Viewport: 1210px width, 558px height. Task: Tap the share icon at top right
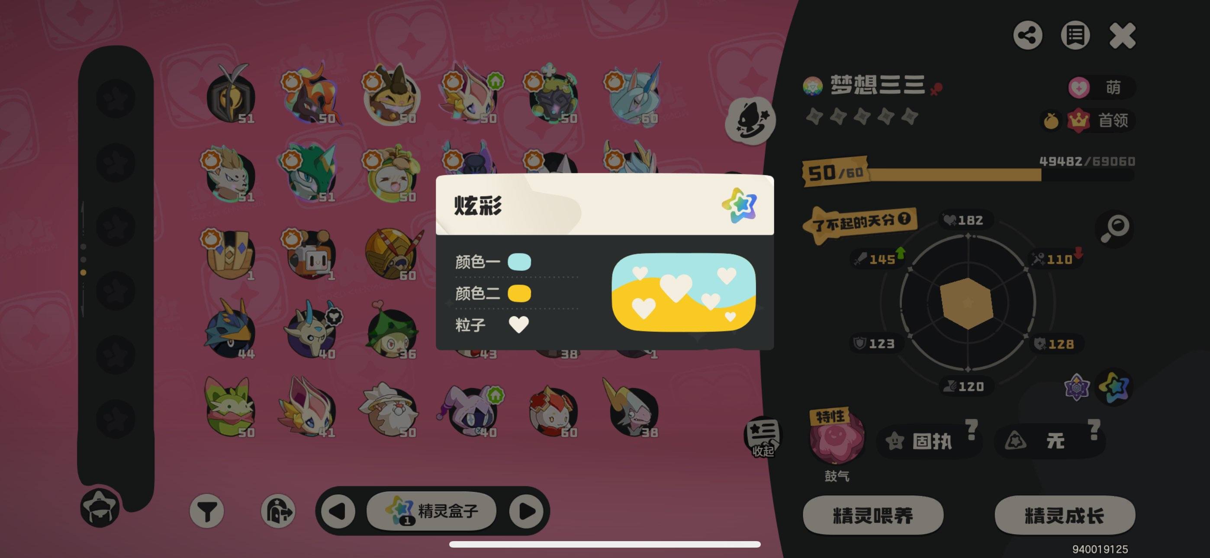point(1028,35)
